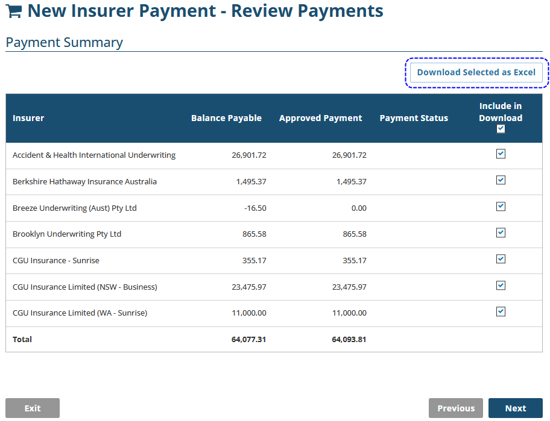Uncheck CGU Insurance Limited (NSW - Business) checkbox
Viewport: 550px width, 421px height.
(501, 285)
